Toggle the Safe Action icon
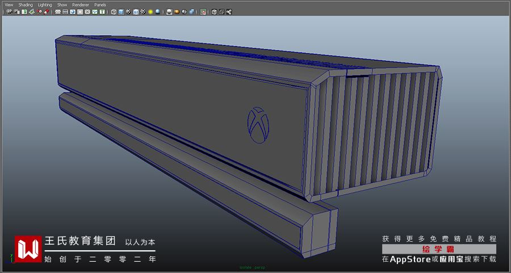The width and height of the screenshot is (511, 273). 95,12
